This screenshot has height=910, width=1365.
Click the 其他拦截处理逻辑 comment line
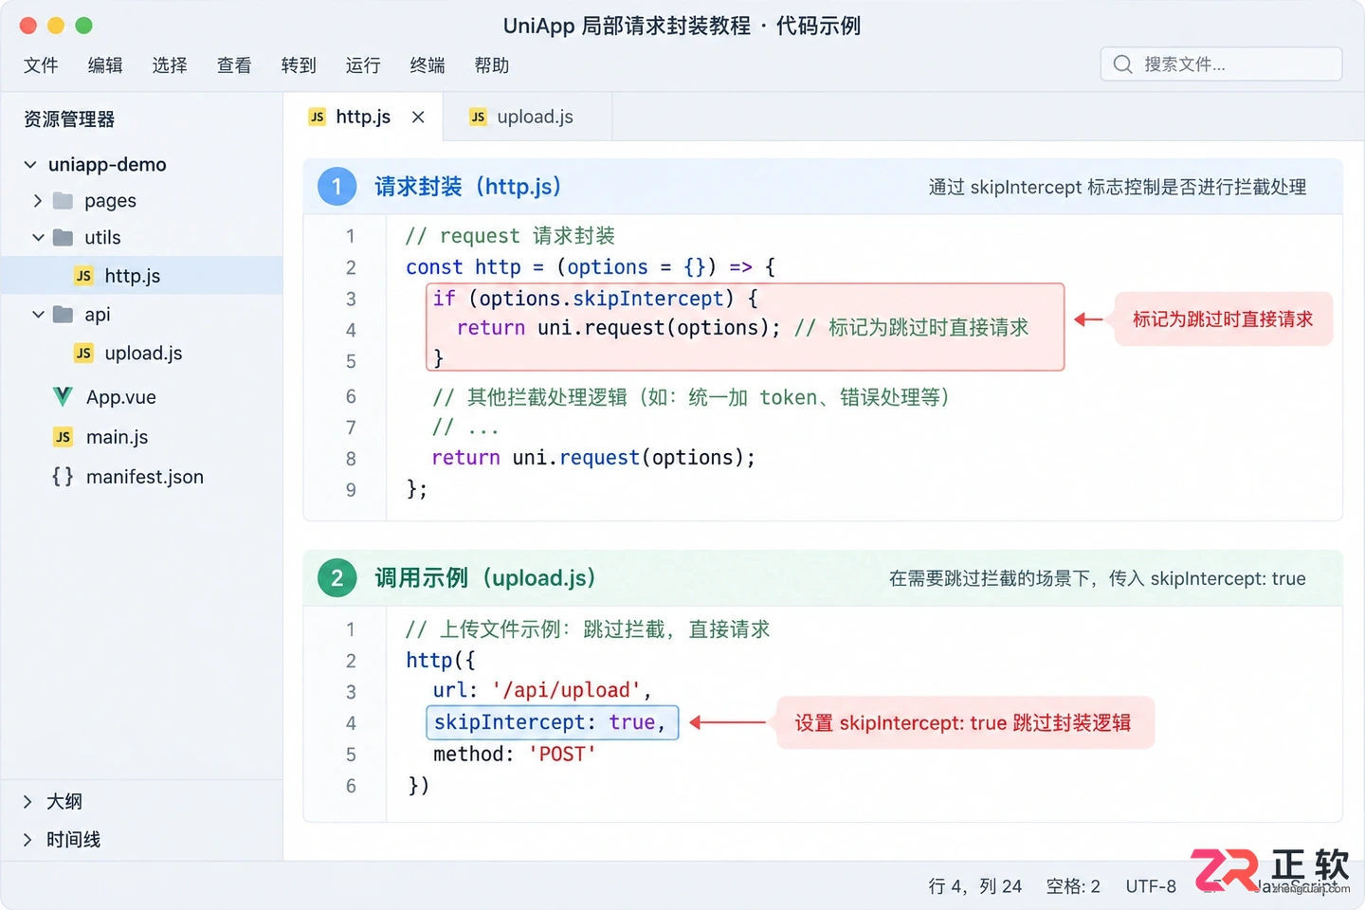click(x=692, y=397)
